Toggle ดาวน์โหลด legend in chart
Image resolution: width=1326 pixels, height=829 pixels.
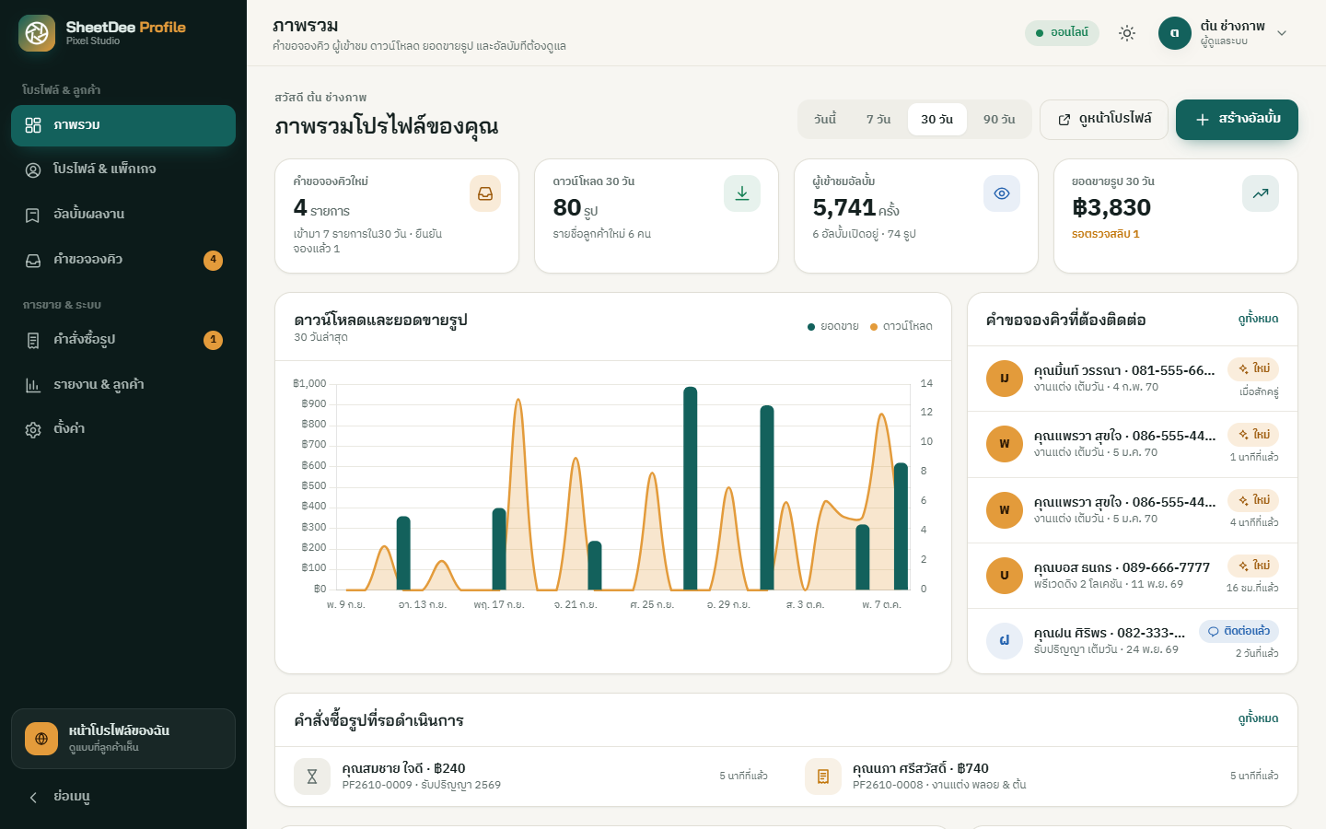(901, 326)
